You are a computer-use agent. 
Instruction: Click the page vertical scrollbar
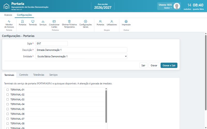tap(206, 72)
